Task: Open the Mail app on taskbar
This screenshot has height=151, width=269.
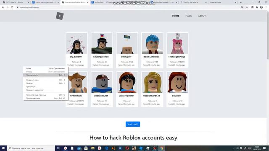Action: 79,148
